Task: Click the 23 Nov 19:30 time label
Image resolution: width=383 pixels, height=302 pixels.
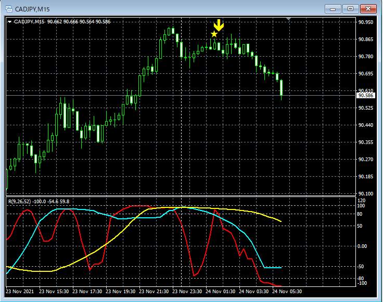Action: pyautogui.click(x=120, y=292)
